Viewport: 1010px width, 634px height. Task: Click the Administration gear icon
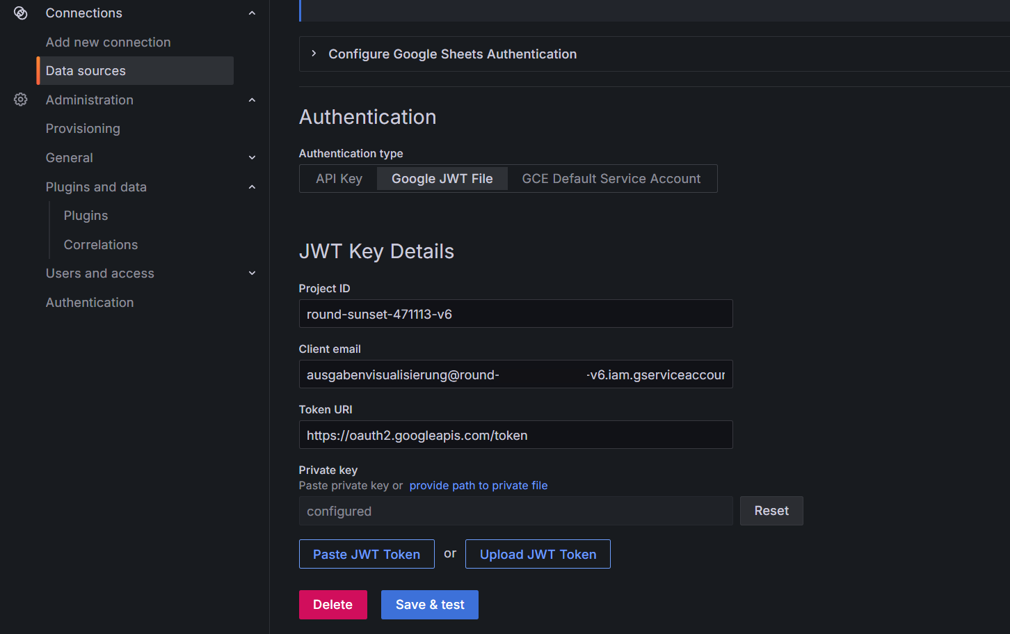(21, 100)
